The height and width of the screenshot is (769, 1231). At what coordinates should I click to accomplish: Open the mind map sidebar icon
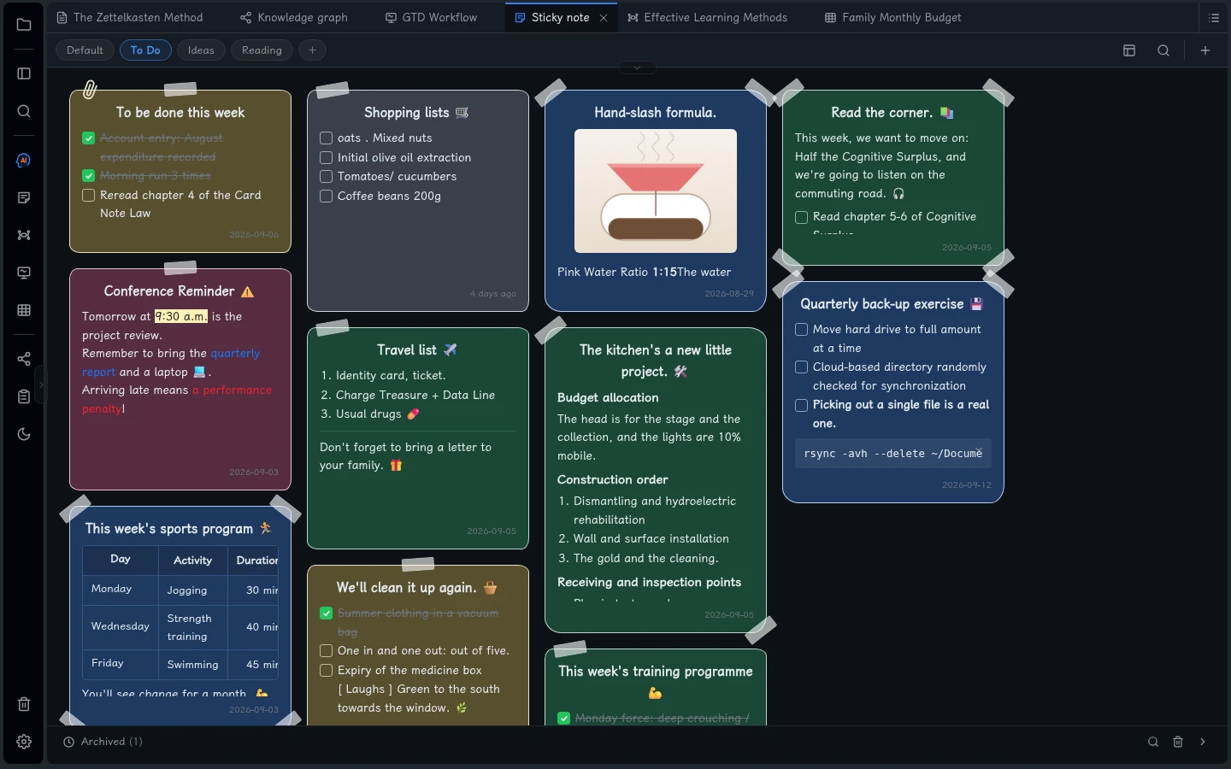(x=24, y=235)
